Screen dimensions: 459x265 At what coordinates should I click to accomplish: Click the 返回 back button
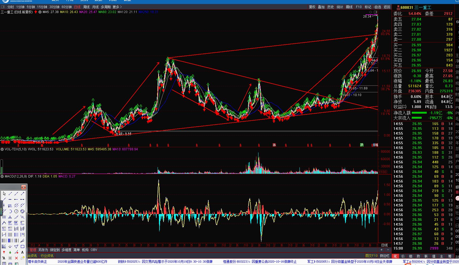tap(387, 7)
